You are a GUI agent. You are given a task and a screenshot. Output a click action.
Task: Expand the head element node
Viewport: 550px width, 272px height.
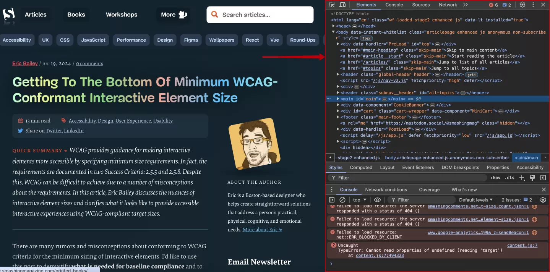[334, 26]
